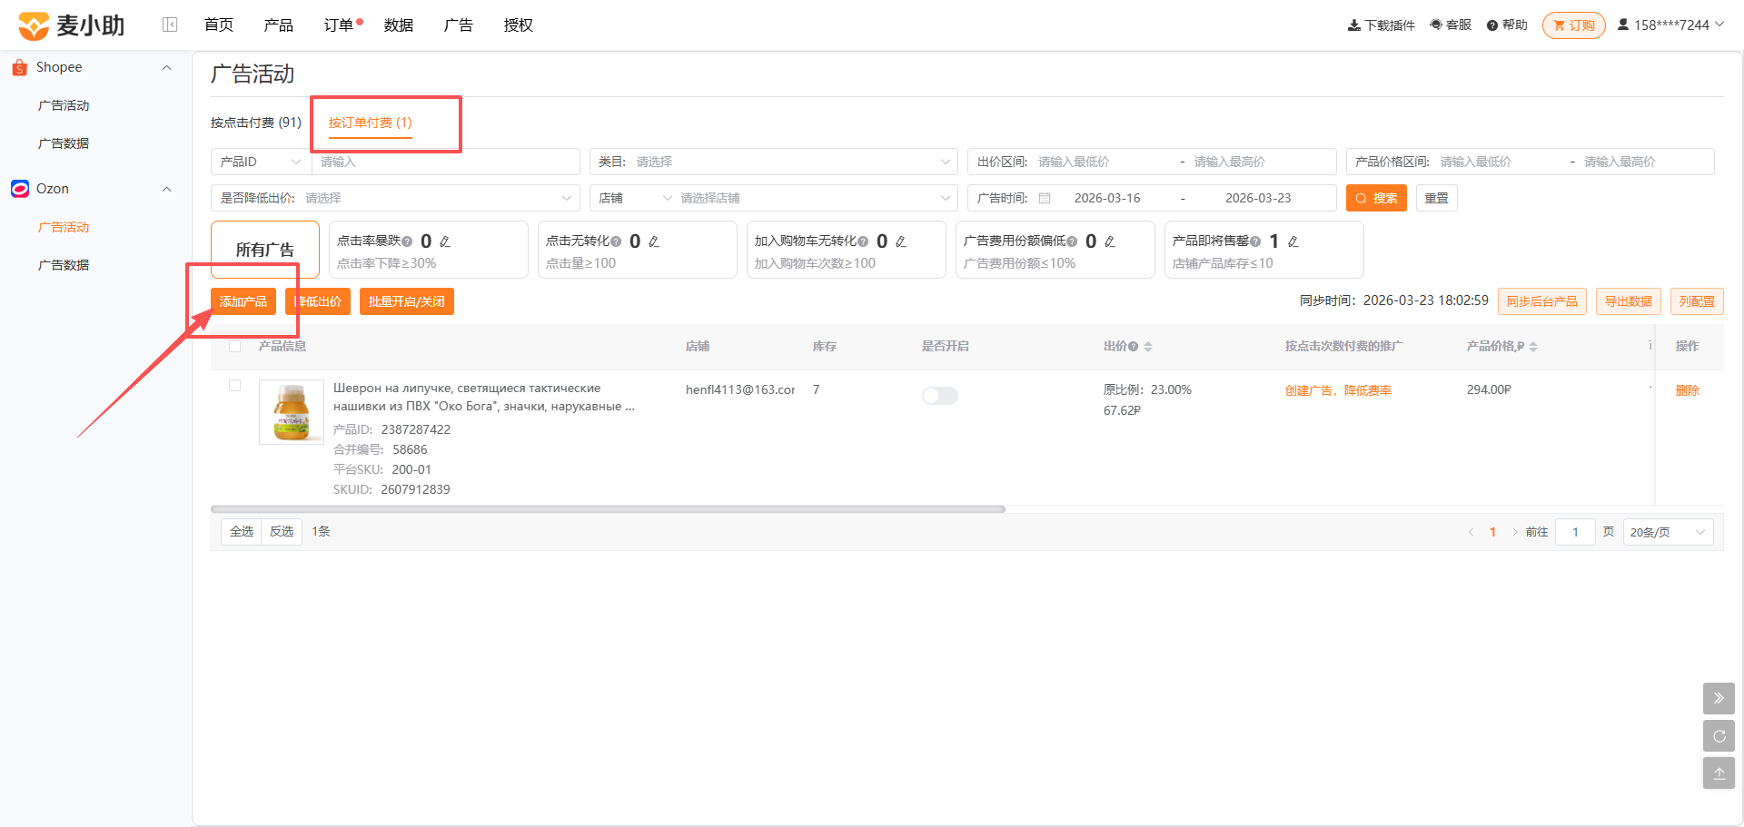Click the 麦小助 logo
The height and width of the screenshot is (827, 1744).
[72, 25]
